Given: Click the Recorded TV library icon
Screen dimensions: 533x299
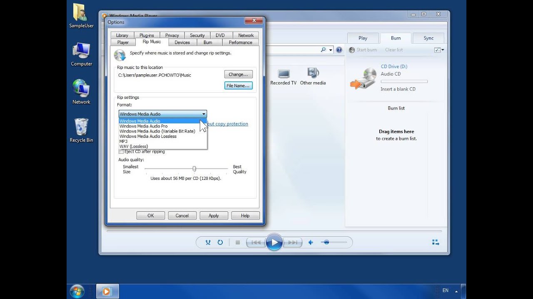Looking at the screenshot, I should tap(284, 74).
